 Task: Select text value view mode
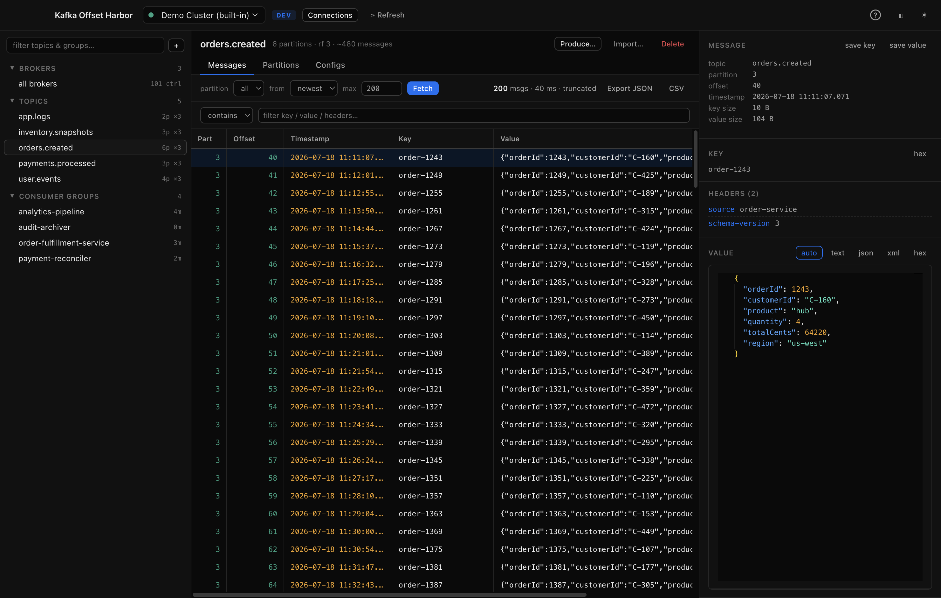837,253
